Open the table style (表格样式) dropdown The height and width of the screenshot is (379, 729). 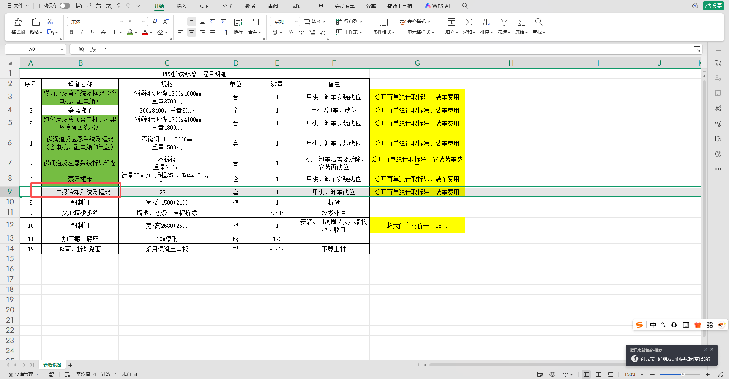point(415,22)
